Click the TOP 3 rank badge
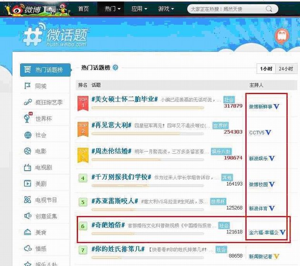300x266 pixels. [83, 155]
